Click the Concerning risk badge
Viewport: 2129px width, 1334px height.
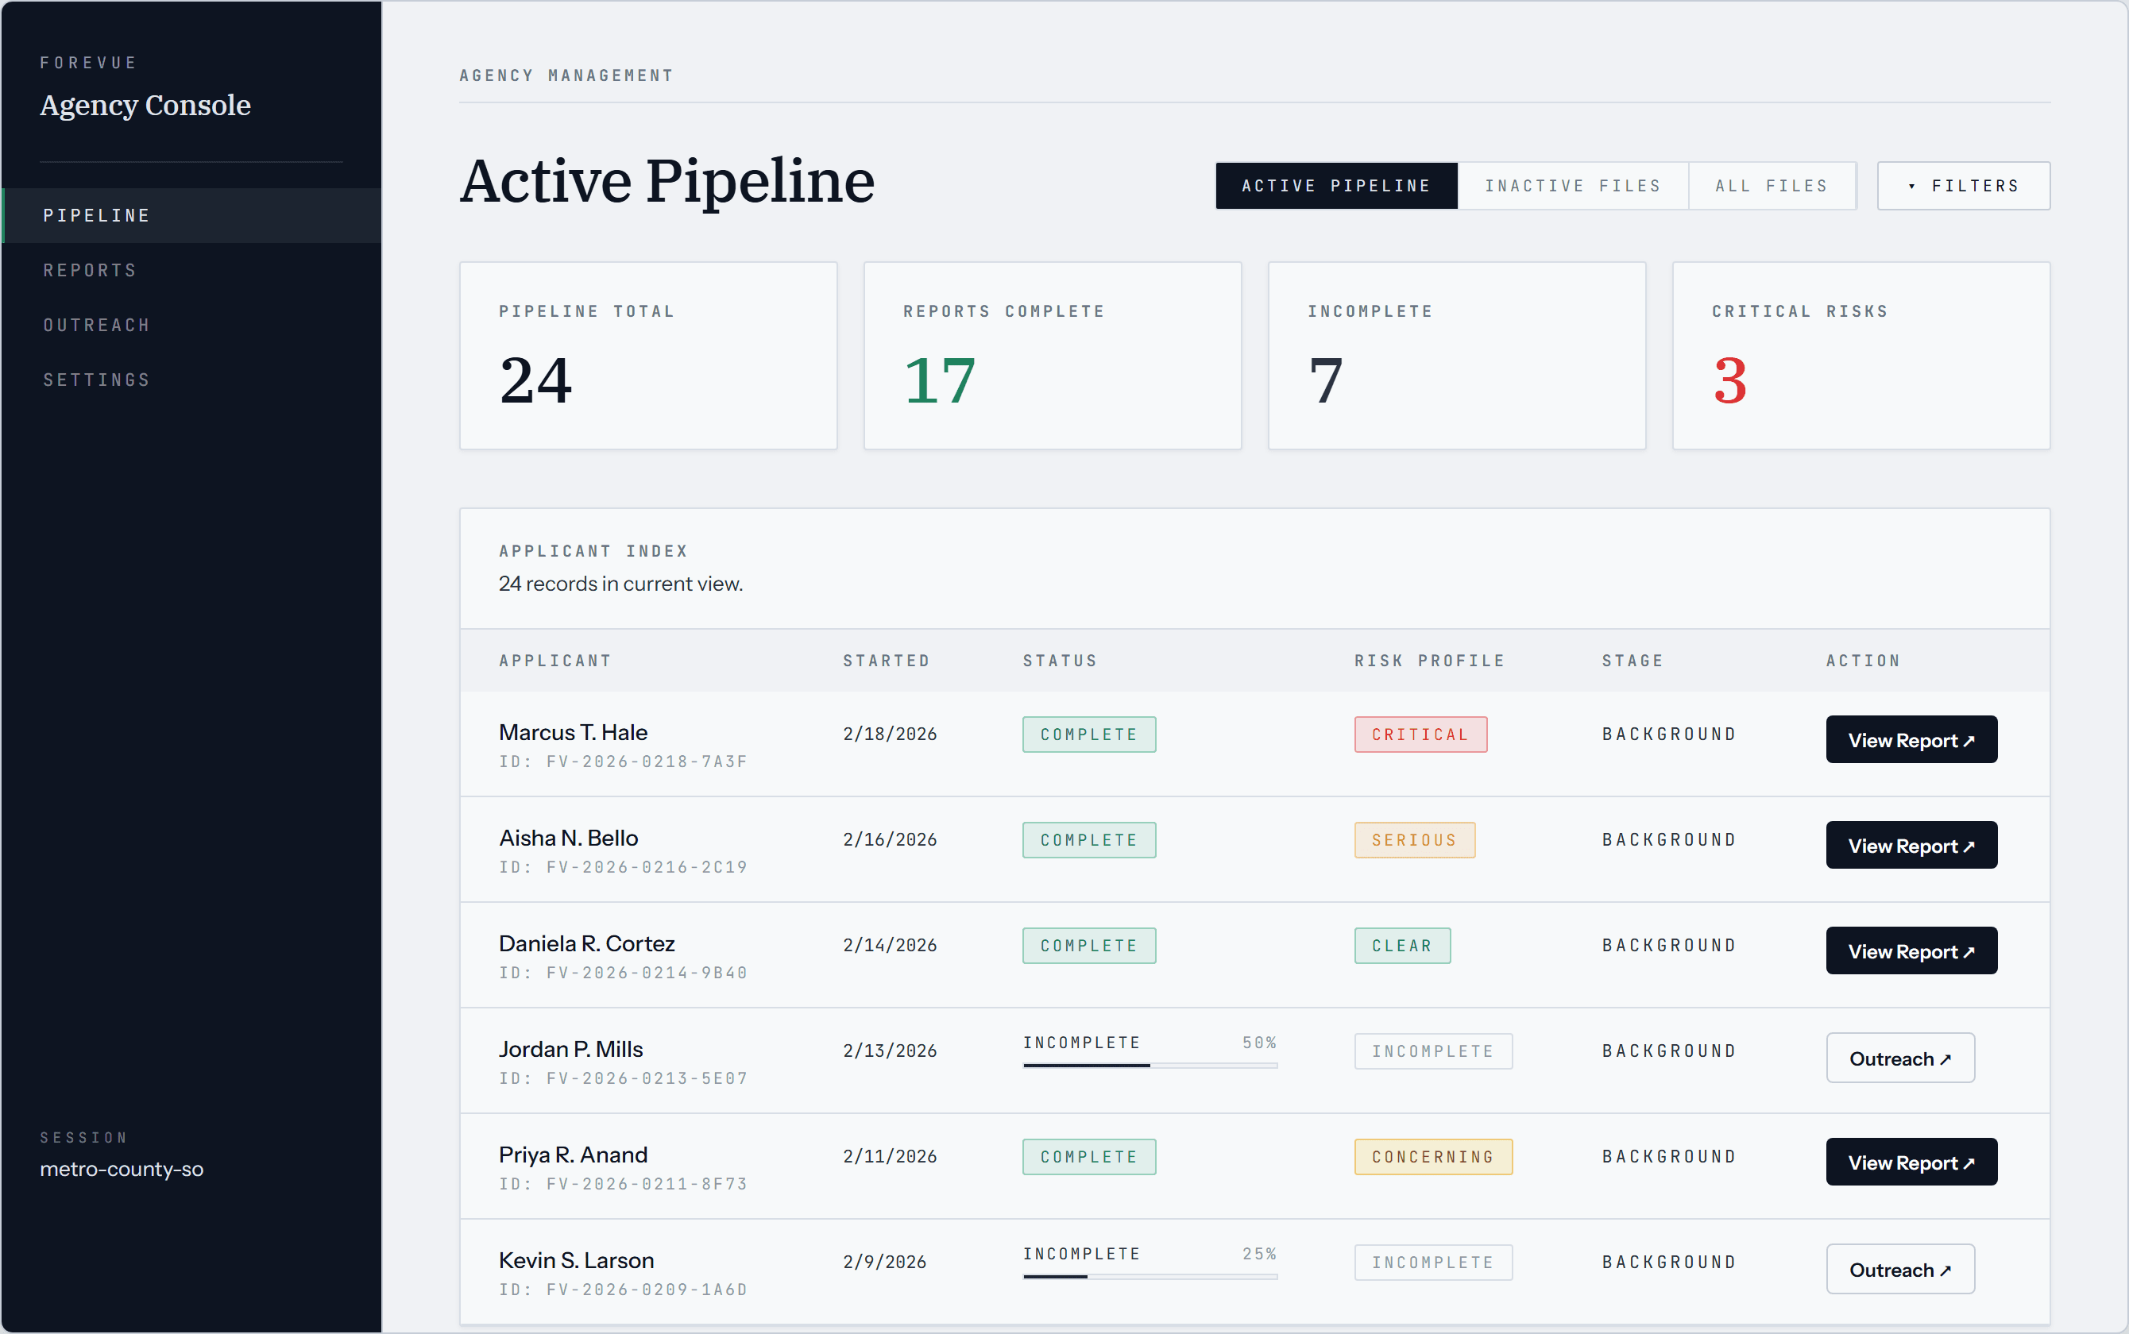(x=1432, y=1157)
